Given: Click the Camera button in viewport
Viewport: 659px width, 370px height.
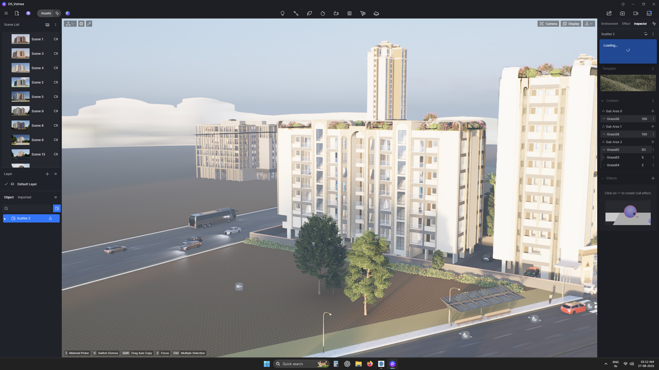Looking at the screenshot, I should pyautogui.click(x=548, y=24).
